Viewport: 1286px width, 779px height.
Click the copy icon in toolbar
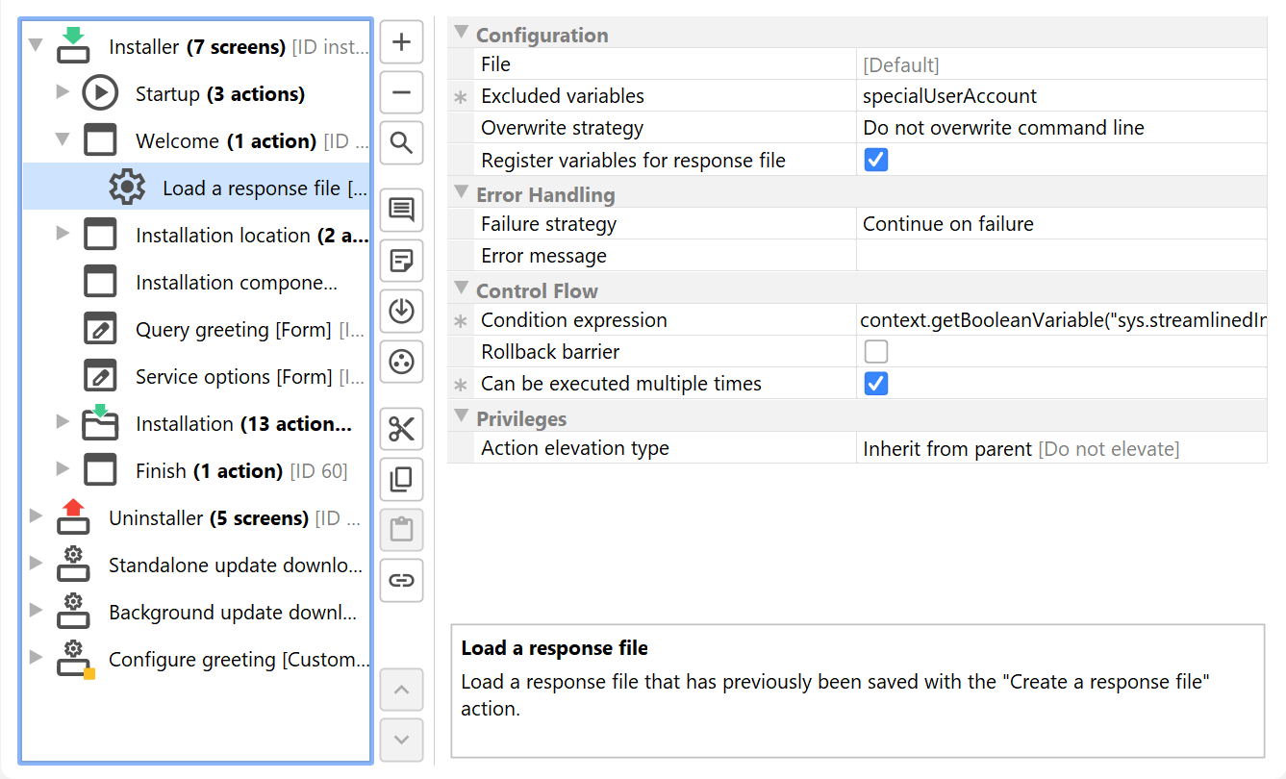401,479
